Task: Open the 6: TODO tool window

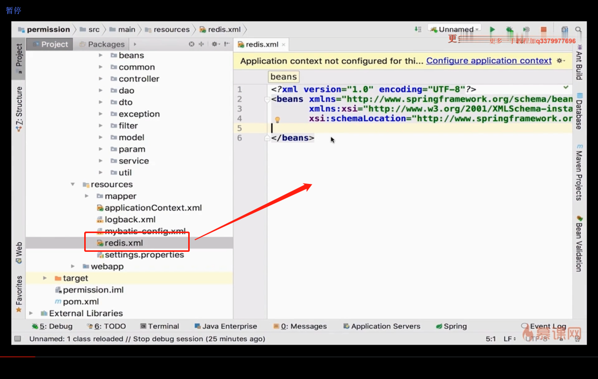Action: point(107,326)
